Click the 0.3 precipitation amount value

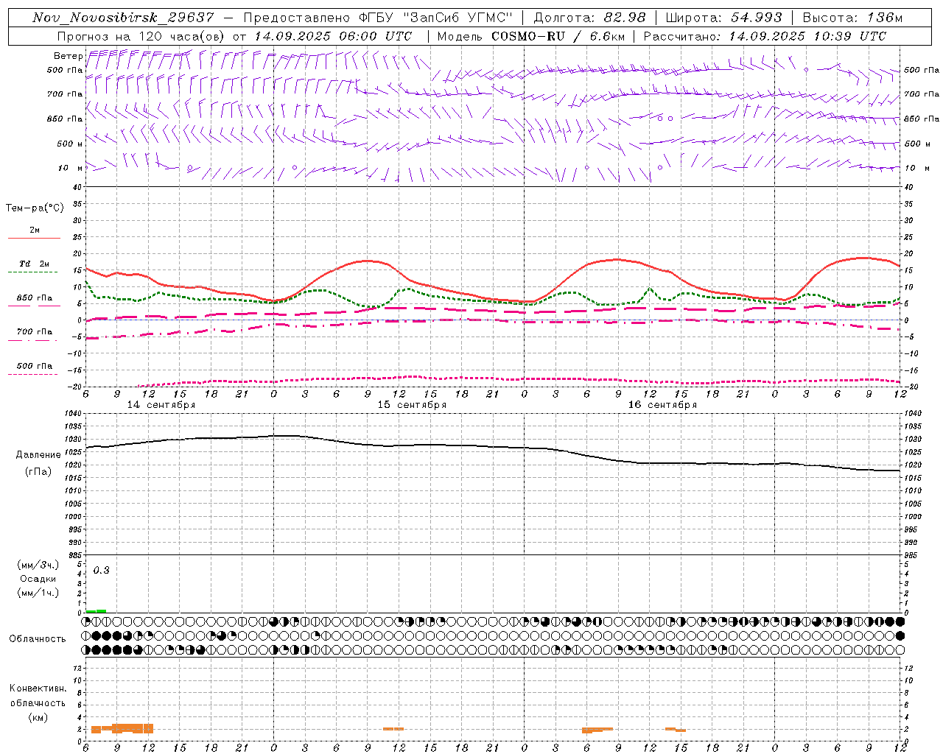click(x=102, y=571)
